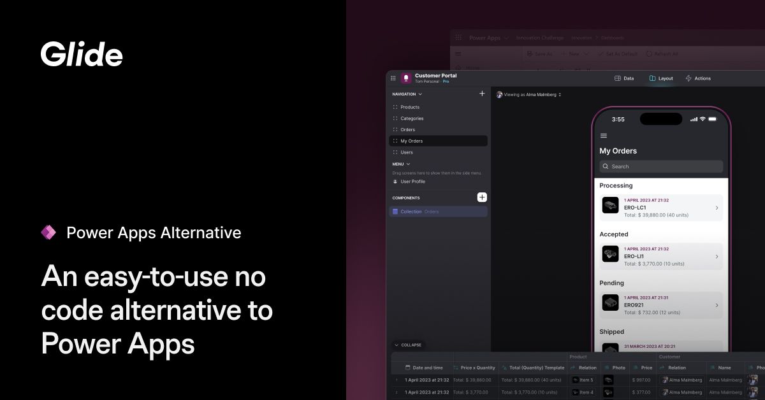
Task: Open the ERO-LI1 order chevron
Action: (717, 257)
